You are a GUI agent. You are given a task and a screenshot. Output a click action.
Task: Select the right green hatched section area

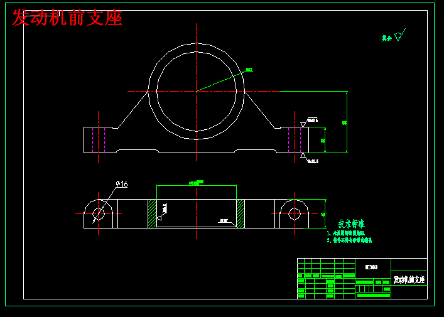(x=241, y=213)
